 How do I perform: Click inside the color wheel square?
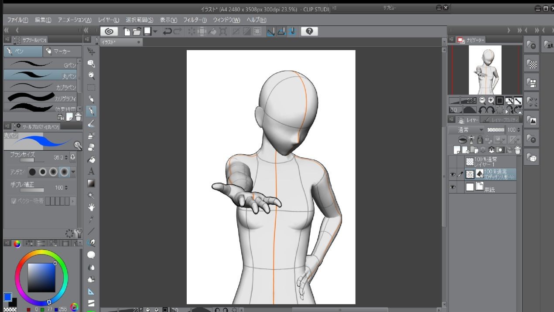click(x=41, y=278)
